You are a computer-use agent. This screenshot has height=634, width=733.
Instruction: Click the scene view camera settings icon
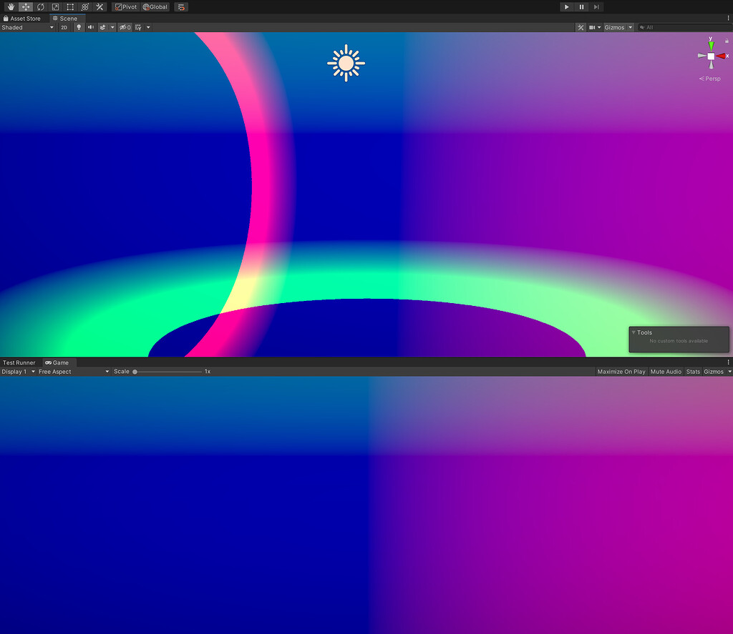click(592, 27)
